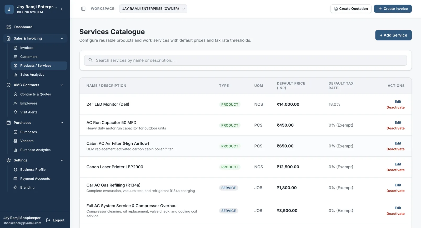Open the Dashboard menu item
The height and width of the screenshot is (228, 421).
point(35,27)
